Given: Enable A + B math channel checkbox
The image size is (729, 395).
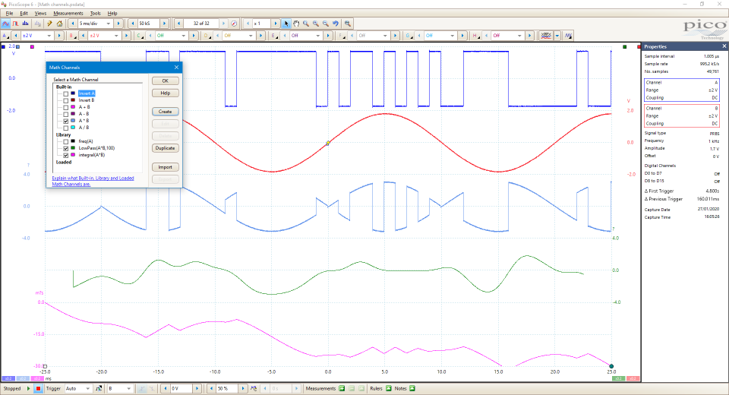Looking at the screenshot, I should click(65, 107).
